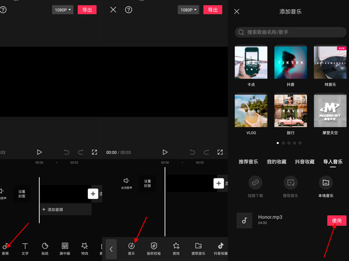349x261 pixels.
Task: Expand the 1080P resolution dropdown beside the close X
Action: [187, 10]
